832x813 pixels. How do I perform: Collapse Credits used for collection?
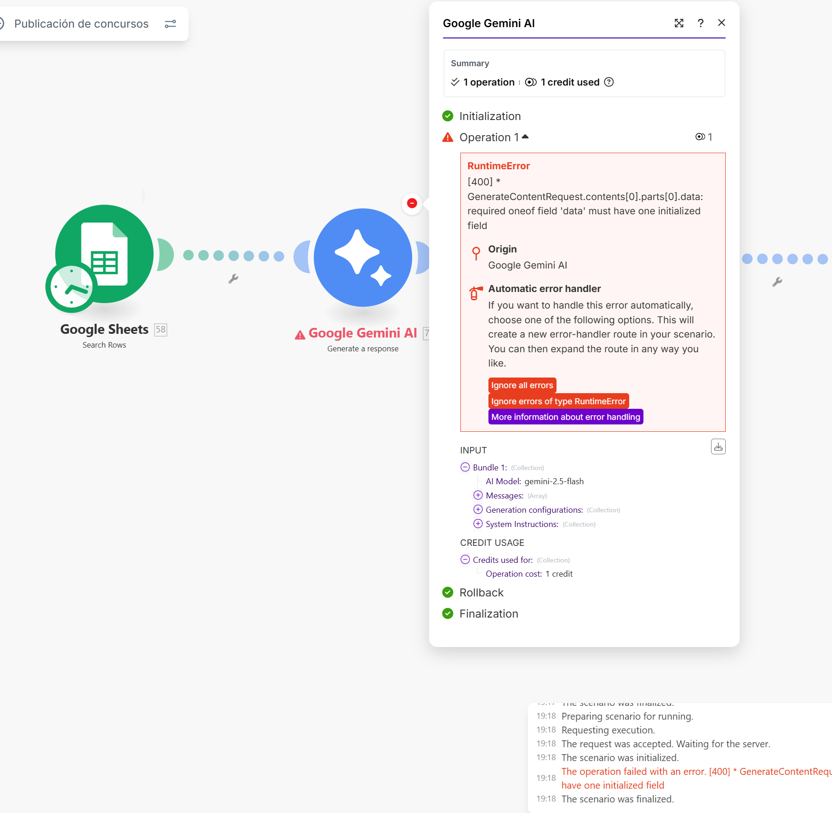pyautogui.click(x=465, y=560)
